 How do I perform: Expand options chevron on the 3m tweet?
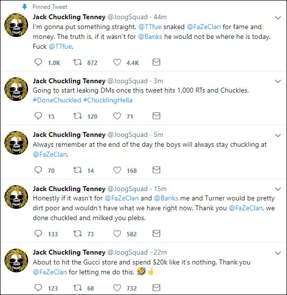pyautogui.click(x=278, y=81)
